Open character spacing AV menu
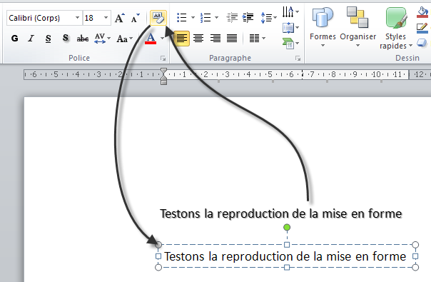 coord(102,39)
